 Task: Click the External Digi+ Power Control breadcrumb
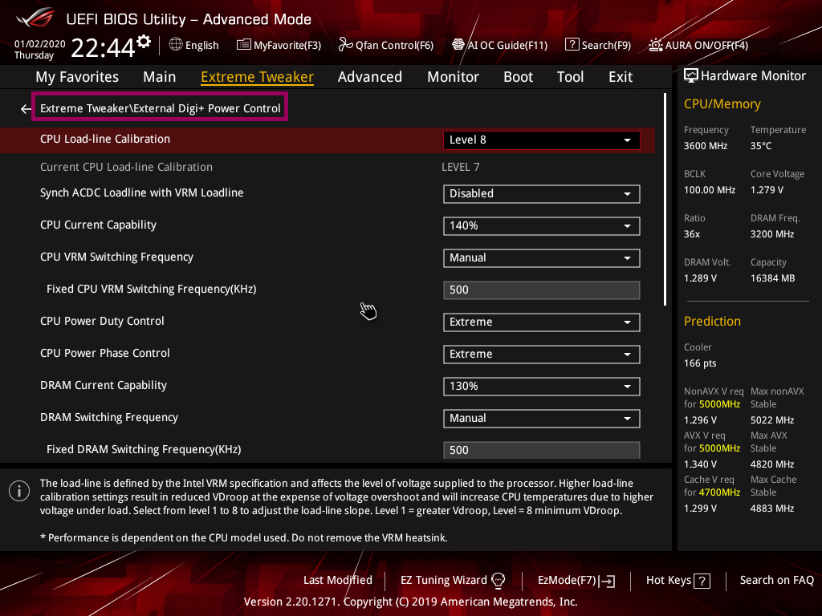coord(160,108)
